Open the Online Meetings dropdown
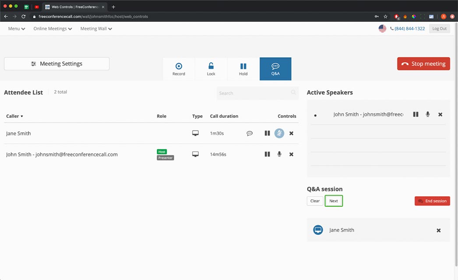Screen dimensions: 458x280 [53, 28]
